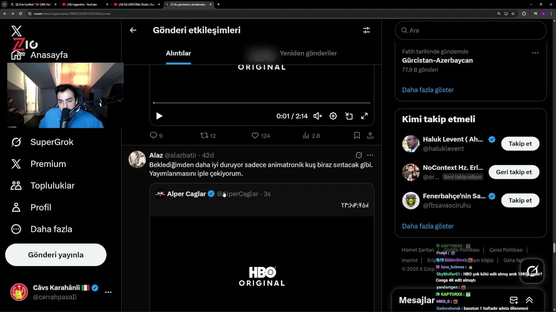The height and width of the screenshot is (312, 556).
Task: Like the post with 124 likes
Action: [261, 136]
